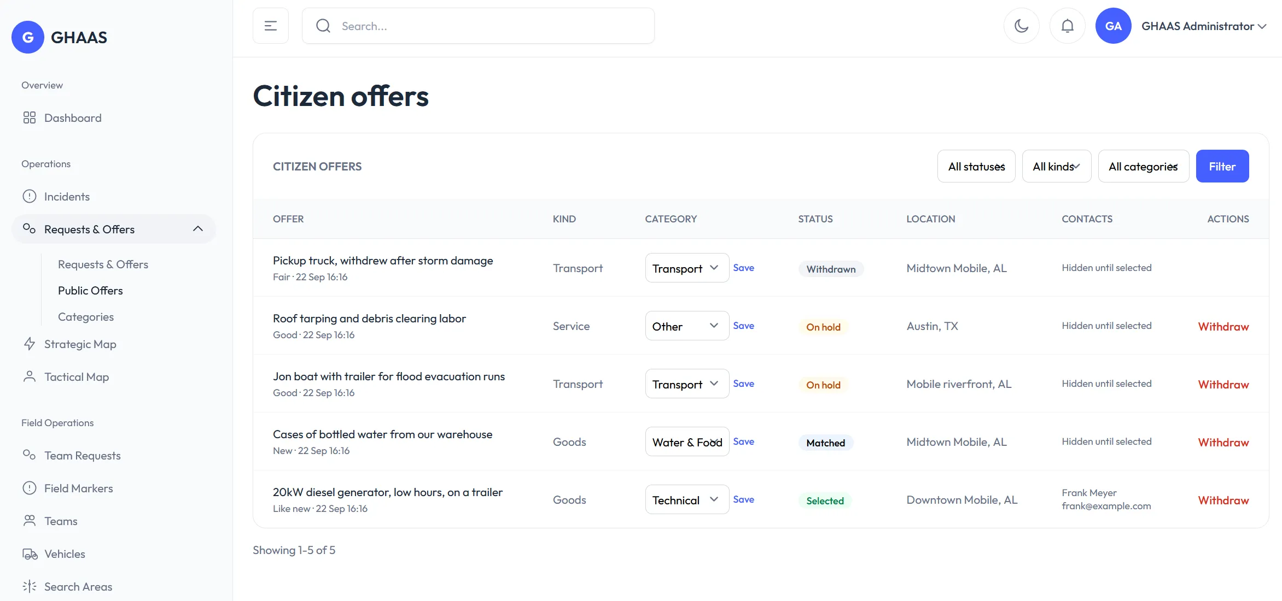Image resolution: width=1282 pixels, height=601 pixels.
Task: Open Vehicles page
Action: click(x=65, y=554)
